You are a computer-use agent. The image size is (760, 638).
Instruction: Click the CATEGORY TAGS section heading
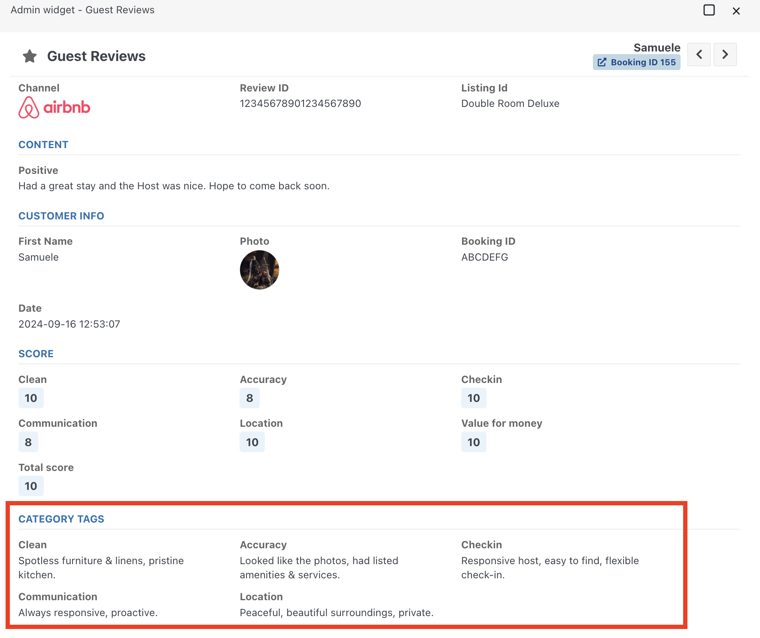[61, 519]
